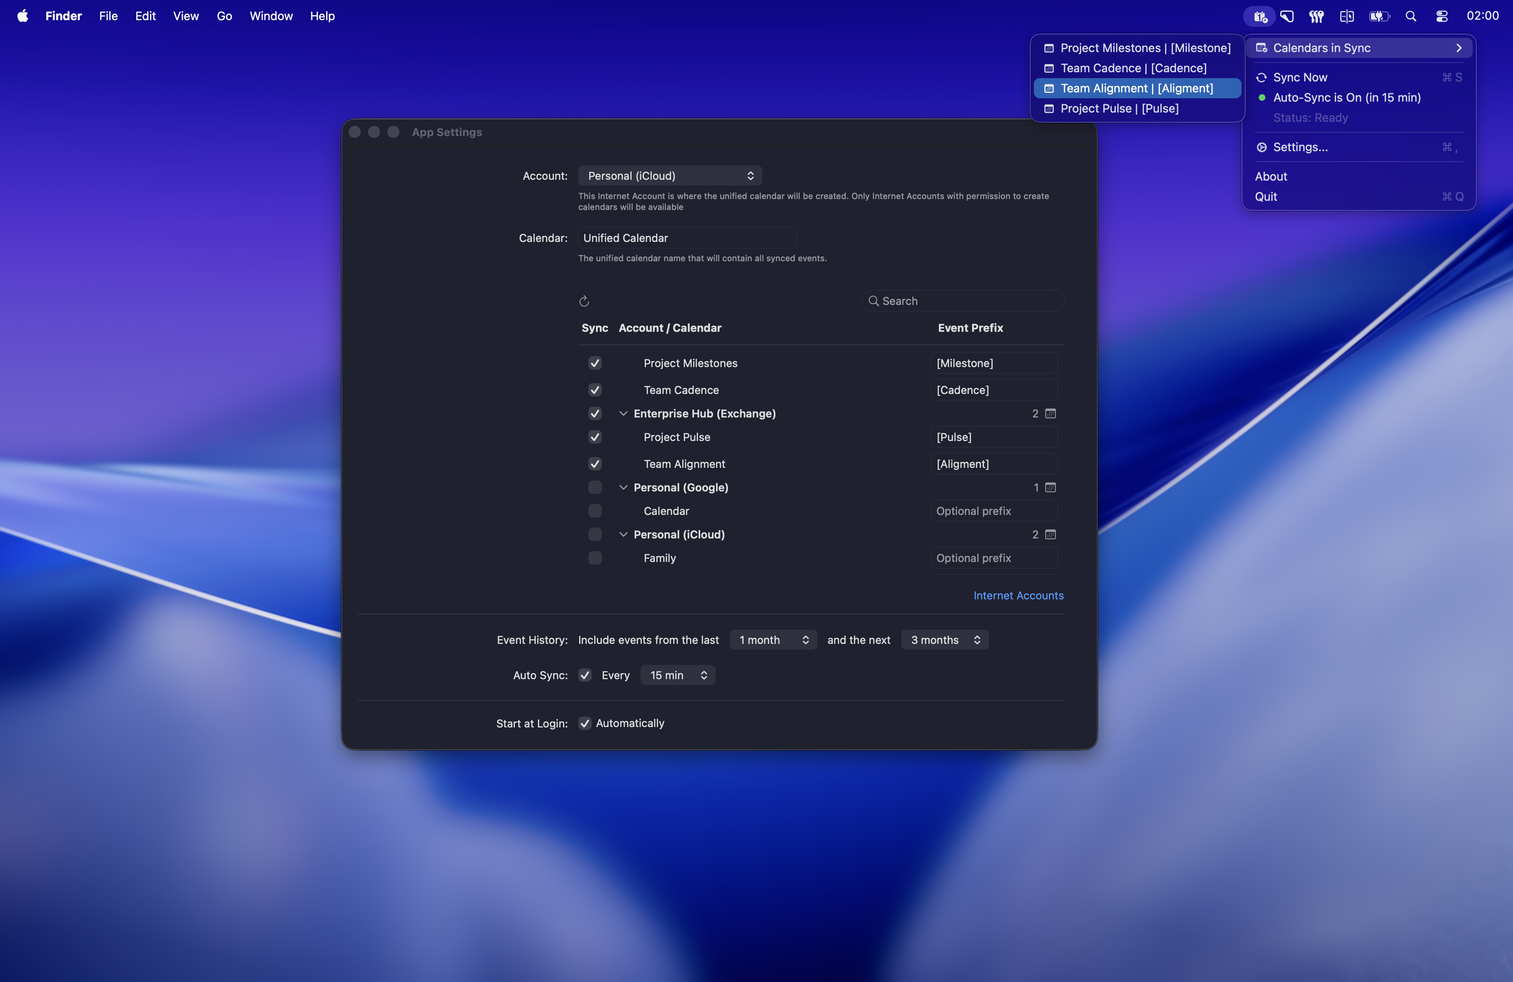Click the Settings gear icon in the menu
The image size is (1513, 982).
coord(1261,147)
